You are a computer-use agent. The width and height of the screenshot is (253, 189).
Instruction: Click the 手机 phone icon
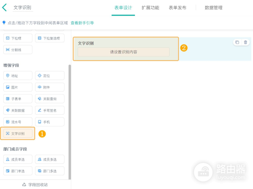pos(40,122)
